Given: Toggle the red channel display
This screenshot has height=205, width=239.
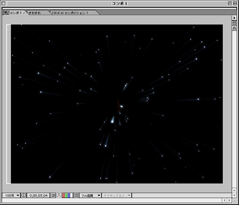Looking at the screenshot, I should [64, 195].
